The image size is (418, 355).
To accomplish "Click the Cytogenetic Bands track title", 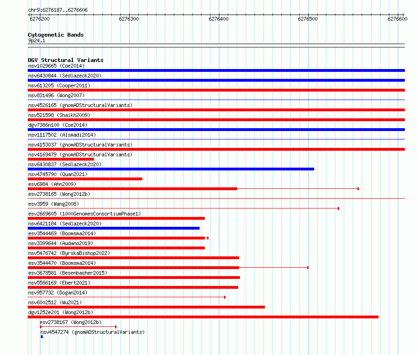I will click(x=56, y=35).
